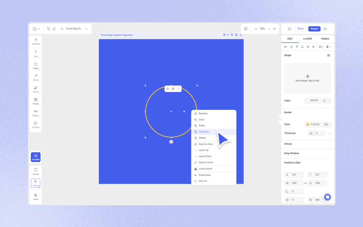Click the yellow FFCC19 border color swatch
The image size is (363, 227).
308,124
